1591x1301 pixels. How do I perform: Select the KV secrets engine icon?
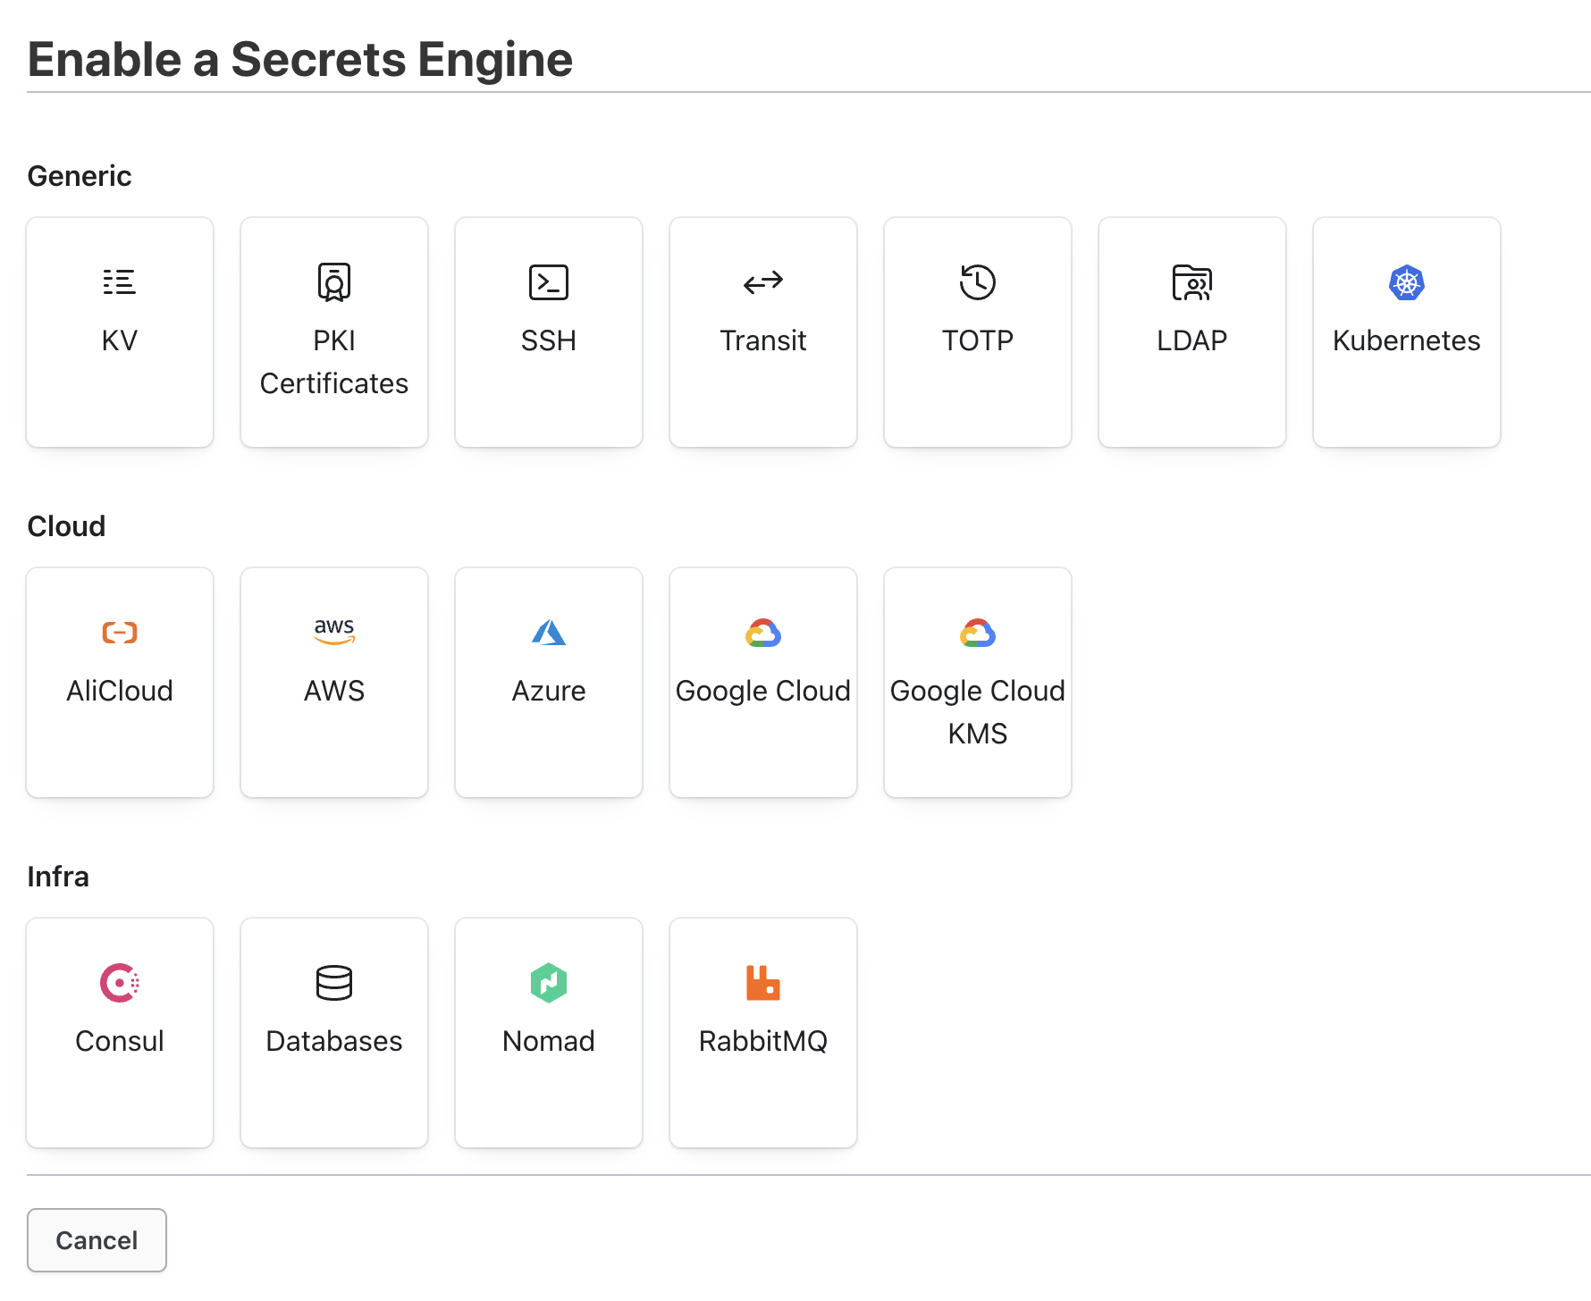click(119, 281)
